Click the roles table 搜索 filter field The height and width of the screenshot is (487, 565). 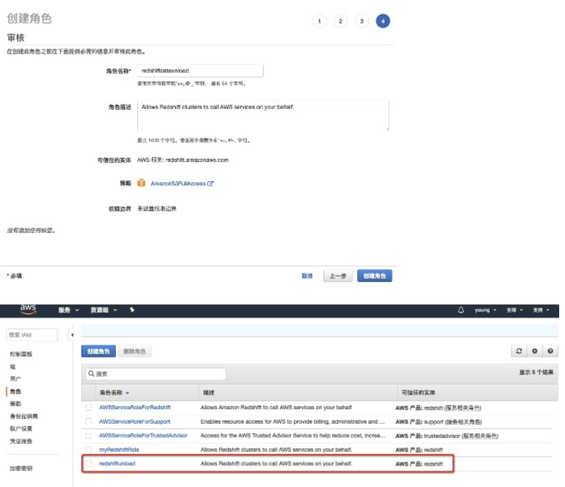click(156, 374)
